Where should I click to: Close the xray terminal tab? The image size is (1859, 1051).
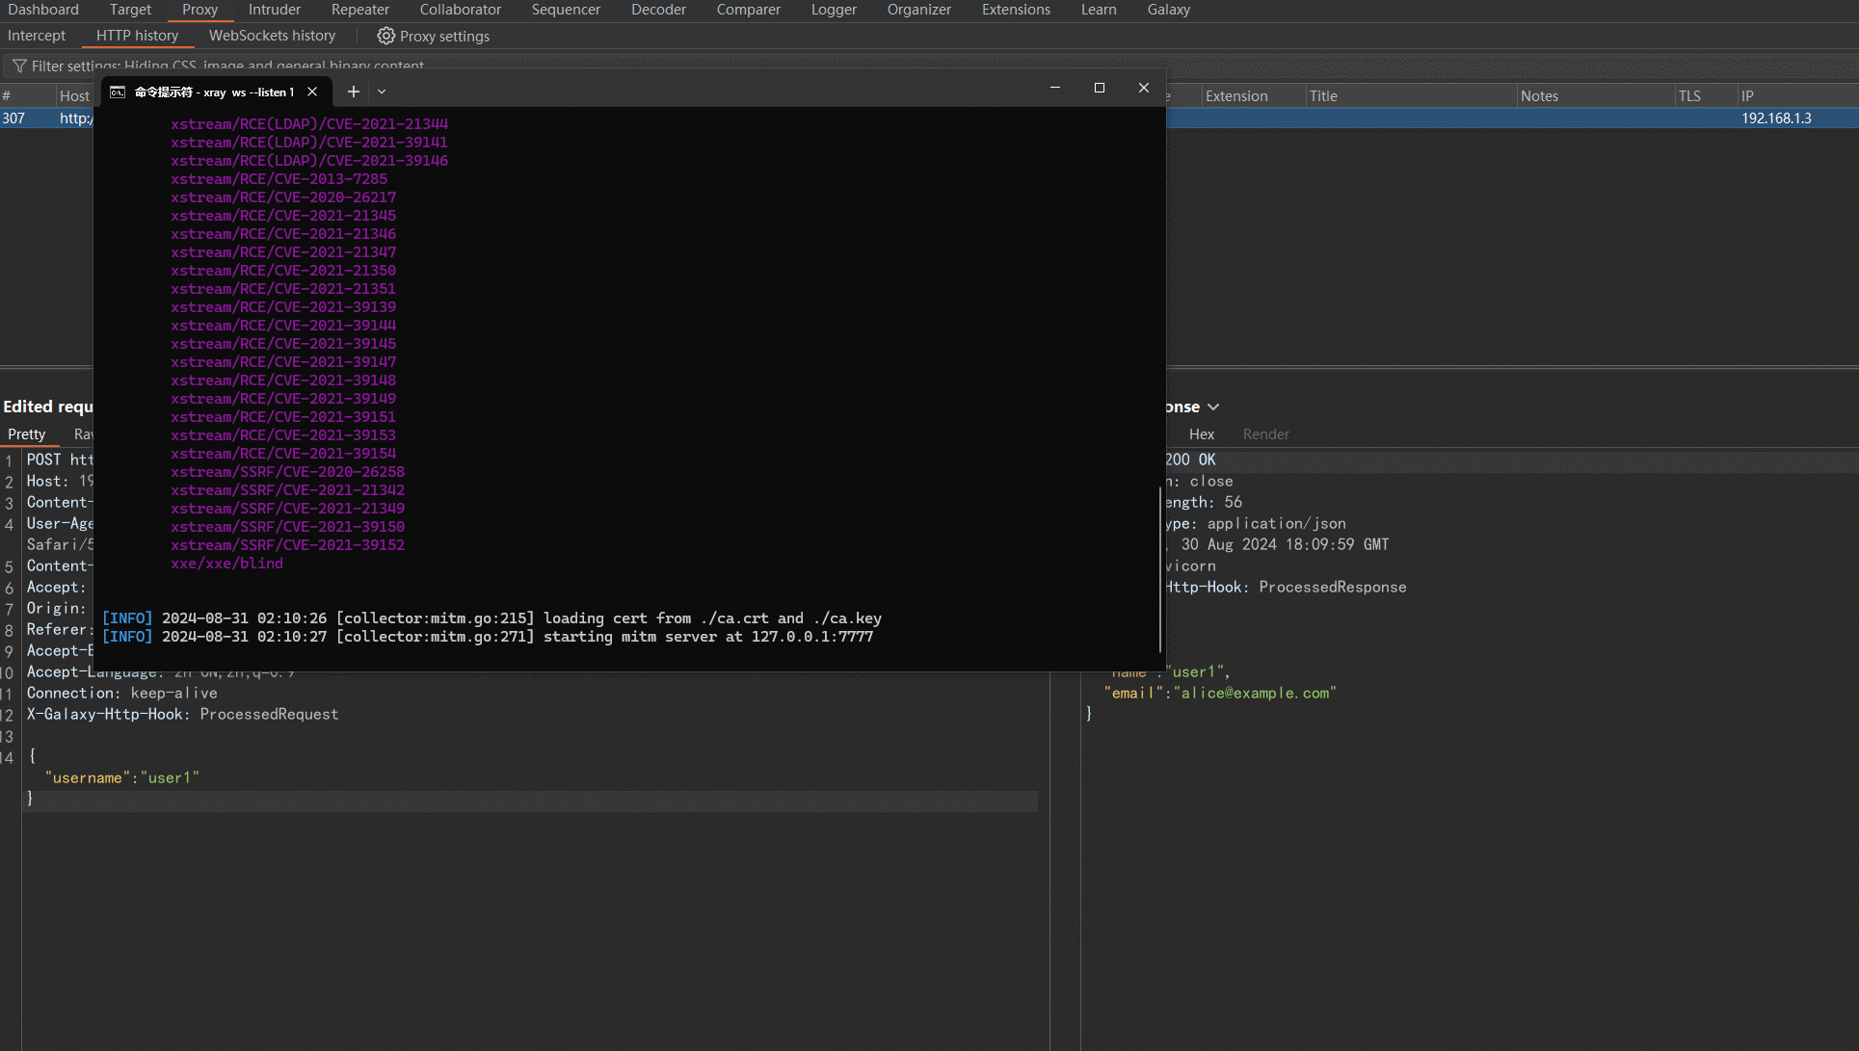tap(312, 92)
